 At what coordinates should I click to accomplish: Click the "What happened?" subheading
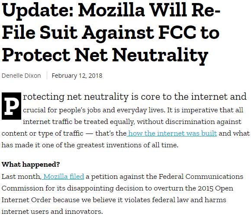[31, 164]
